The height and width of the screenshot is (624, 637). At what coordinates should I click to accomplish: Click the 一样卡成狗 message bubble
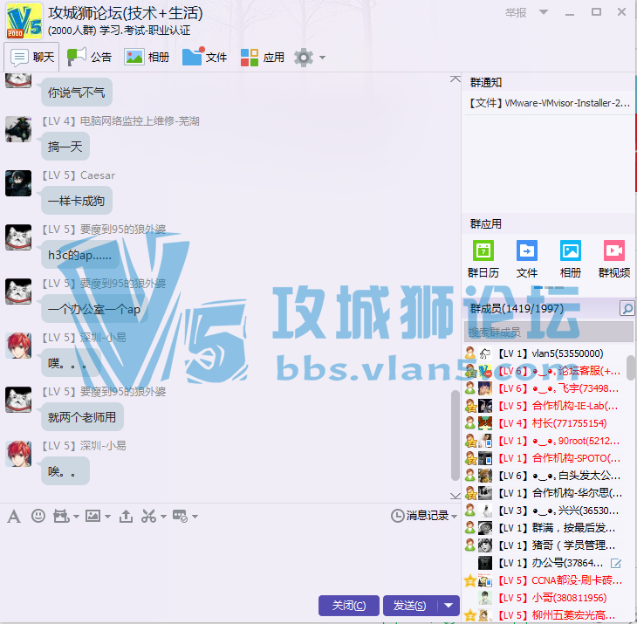point(77,201)
